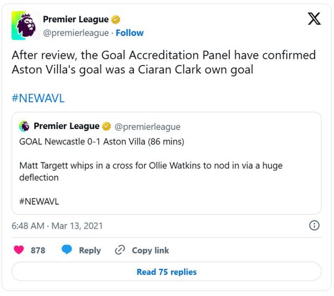The height and width of the screenshot is (296, 334).
Task: Like the tweet with heart icon
Action: 19,250
